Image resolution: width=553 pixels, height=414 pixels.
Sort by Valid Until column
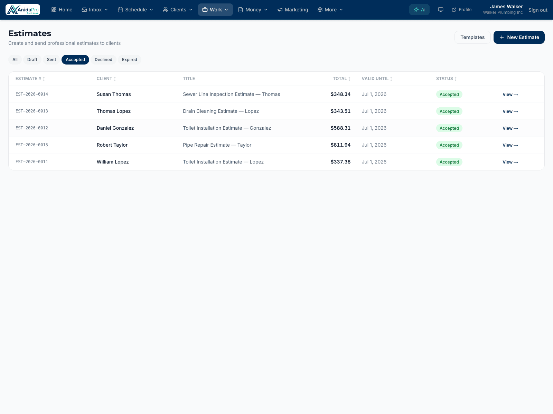[377, 79]
